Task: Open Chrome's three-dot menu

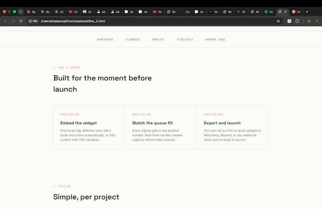Action: pyautogui.click(x=317, y=21)
